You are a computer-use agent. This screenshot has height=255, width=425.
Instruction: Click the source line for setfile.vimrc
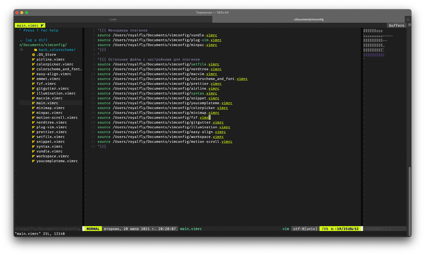[x=158, y=64]
